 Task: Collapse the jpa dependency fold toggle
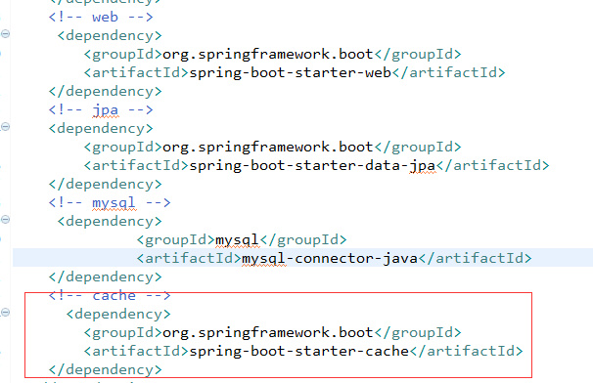5,127
